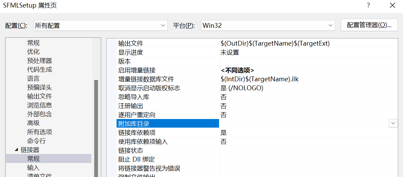The image size is (403, 177).
Task: Select 代码生成 in the left tree
Action: [40, 70]
